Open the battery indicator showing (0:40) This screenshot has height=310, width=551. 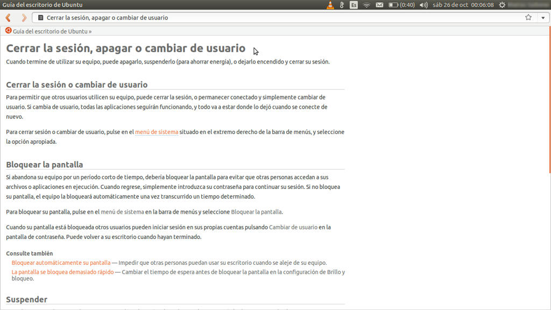click(x=401, y=5)
